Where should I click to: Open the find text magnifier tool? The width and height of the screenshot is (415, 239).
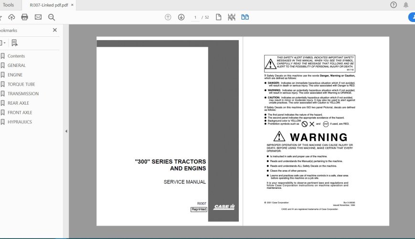click(52, 17)
